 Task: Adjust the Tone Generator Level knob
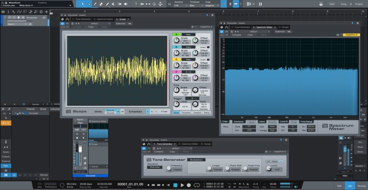[269, 169]
